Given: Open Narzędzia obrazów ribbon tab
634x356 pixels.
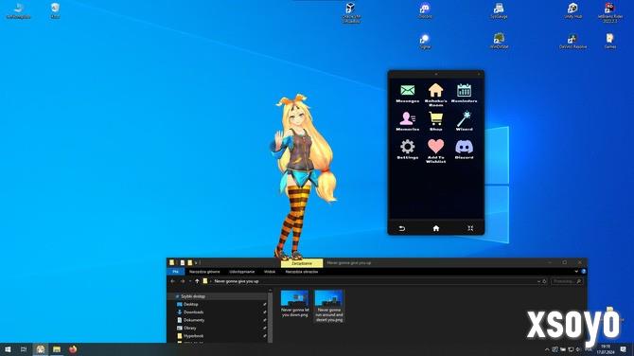Looking at the screenshot, I should [x=302, y=272].
